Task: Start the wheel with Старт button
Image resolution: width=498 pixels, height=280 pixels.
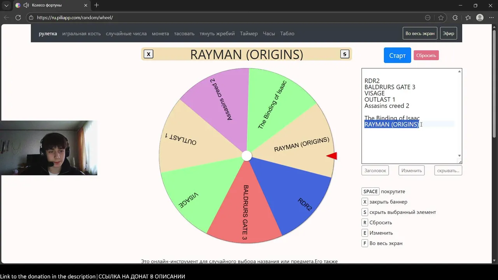Action: [x=397, y=55]
